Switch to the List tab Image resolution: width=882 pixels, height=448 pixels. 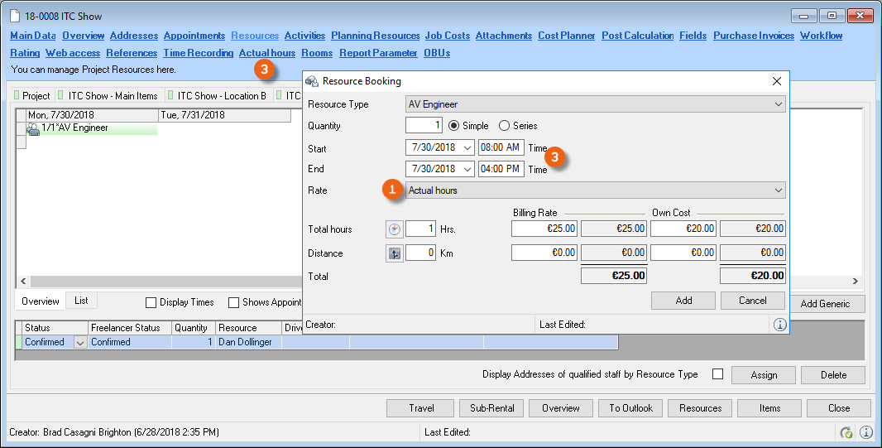coord(81,301)
